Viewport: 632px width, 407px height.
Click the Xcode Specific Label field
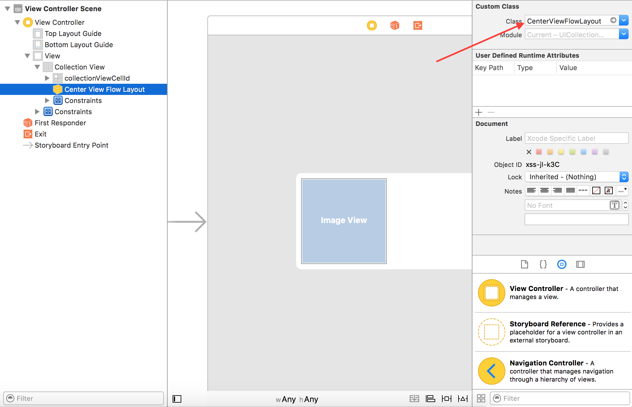coord(576,138)
